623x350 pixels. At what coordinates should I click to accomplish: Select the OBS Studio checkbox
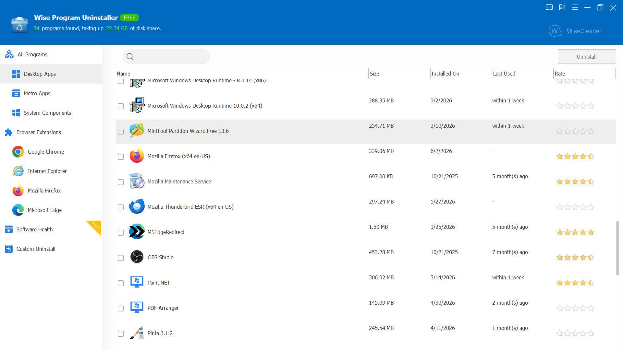(x=121, y=258)
